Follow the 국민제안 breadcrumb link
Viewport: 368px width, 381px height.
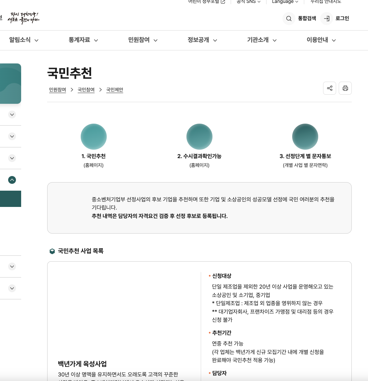tap(115, 90)
